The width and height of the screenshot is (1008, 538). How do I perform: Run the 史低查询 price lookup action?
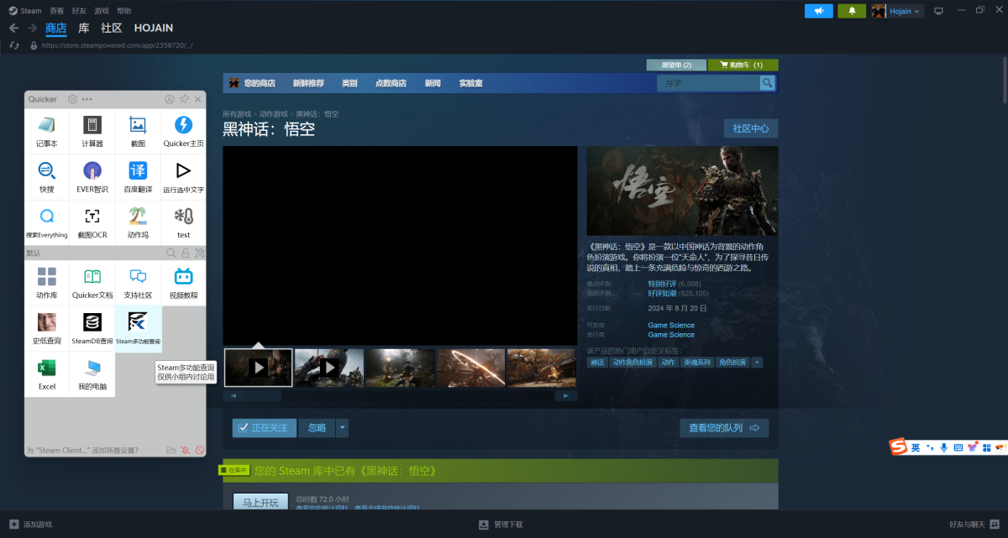pyautogui.click(x=47, y=328)
